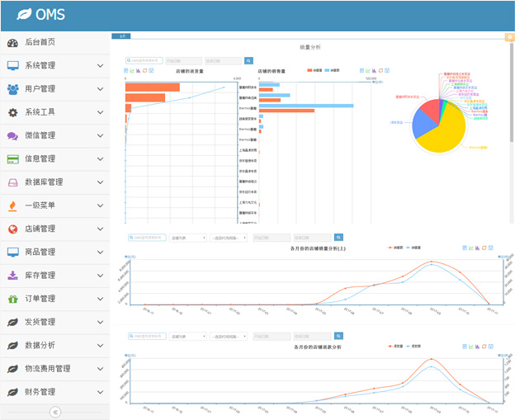The width and height of the screenshot is (515, 420).
Task: Expand 一级菜单 menu chevron
Action: pos(101,205)
